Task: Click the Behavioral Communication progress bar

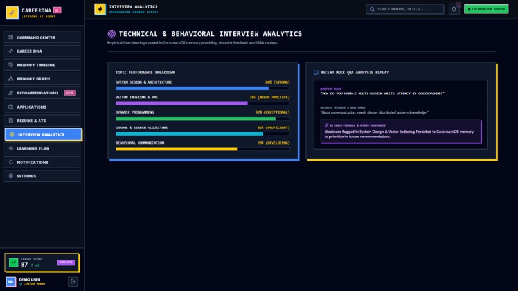Action: [x=202, y=149]
